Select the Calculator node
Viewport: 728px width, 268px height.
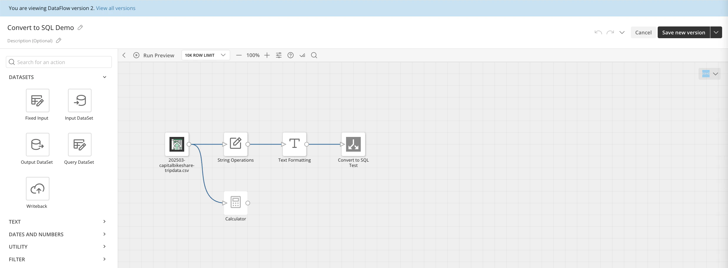[235, 203]
